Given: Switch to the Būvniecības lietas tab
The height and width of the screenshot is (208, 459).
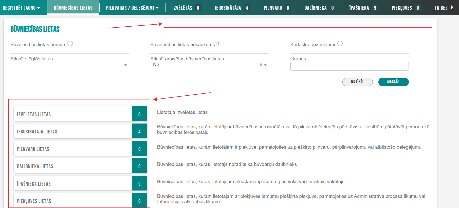Looking at the screenshot, I should 73,8.
